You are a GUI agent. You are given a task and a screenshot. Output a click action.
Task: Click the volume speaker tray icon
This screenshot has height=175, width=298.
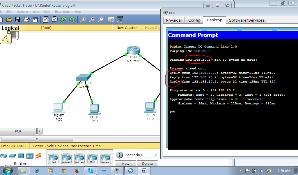coord(262,171)
